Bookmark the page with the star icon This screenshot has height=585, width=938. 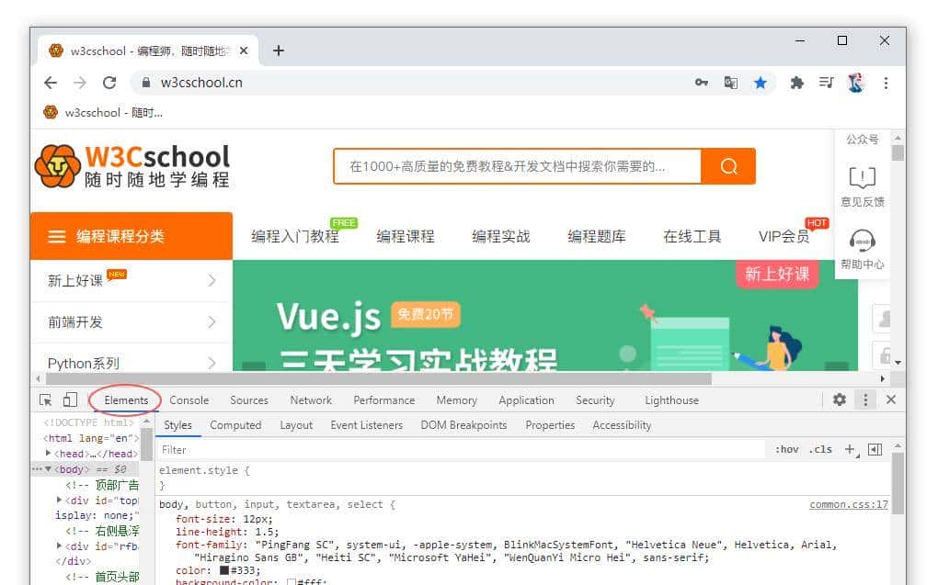(761, 83)
